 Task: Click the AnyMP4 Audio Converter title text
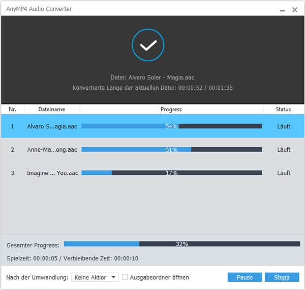point(39,9)
